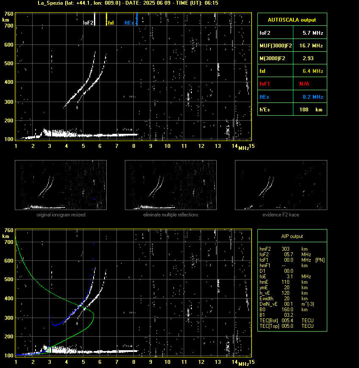
Task: Click the foE 3.1 MHz row
Action: (x=285, y=277)
